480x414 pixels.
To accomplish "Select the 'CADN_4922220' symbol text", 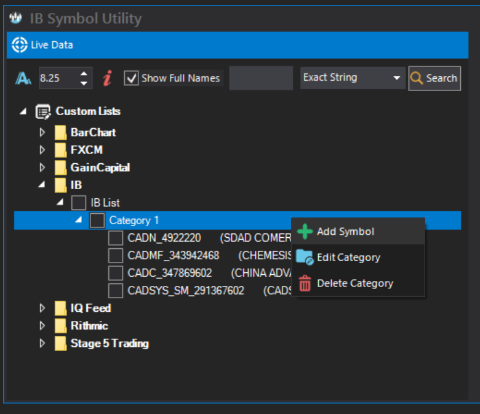I will (164, 238).
